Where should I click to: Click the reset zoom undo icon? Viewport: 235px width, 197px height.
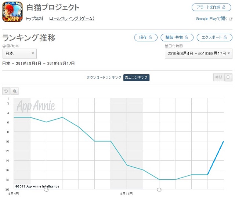(6, 91)
